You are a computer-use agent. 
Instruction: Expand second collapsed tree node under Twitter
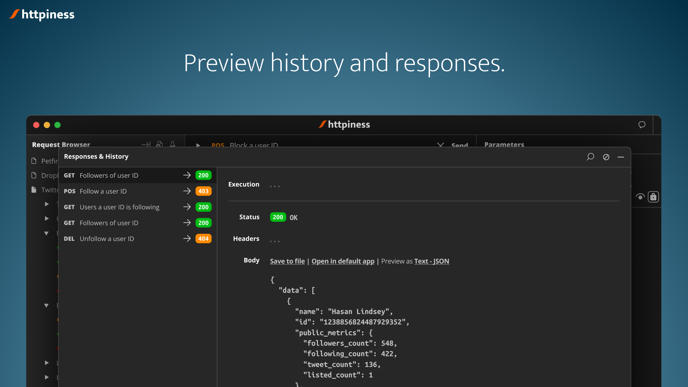[x=47, y=218]
